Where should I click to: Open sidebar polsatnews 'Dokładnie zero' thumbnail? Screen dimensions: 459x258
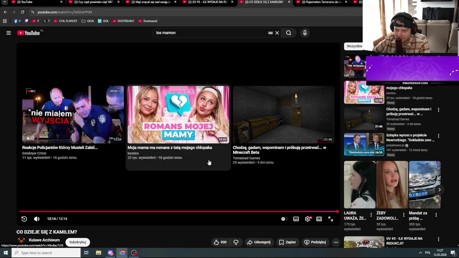(364, 144)
